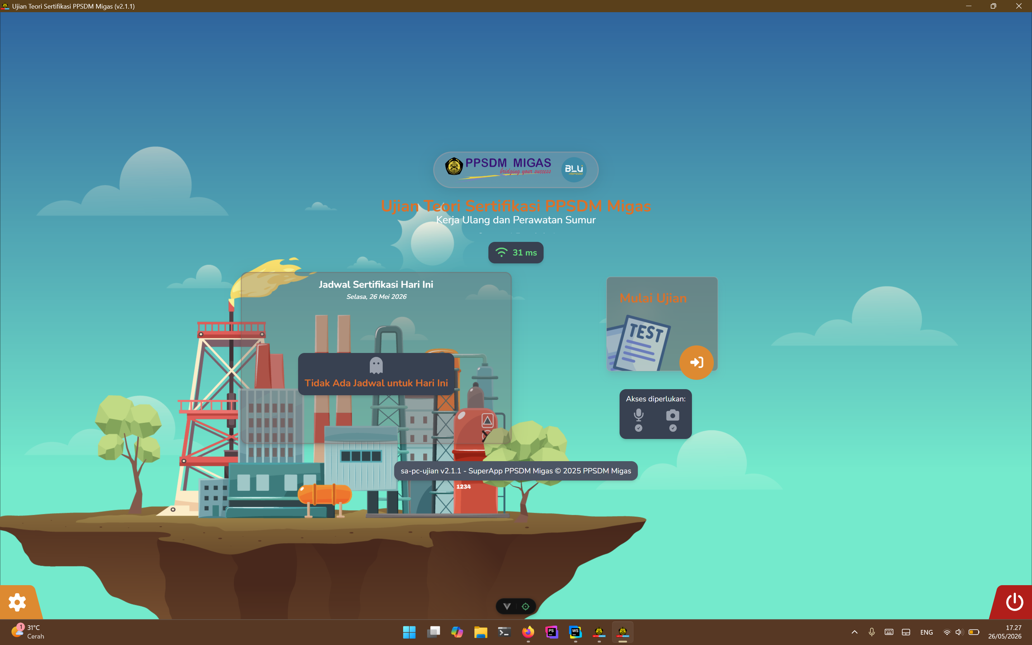
Task: Click the ghost icon in the schedule card
Action: [x=376, y=365]
